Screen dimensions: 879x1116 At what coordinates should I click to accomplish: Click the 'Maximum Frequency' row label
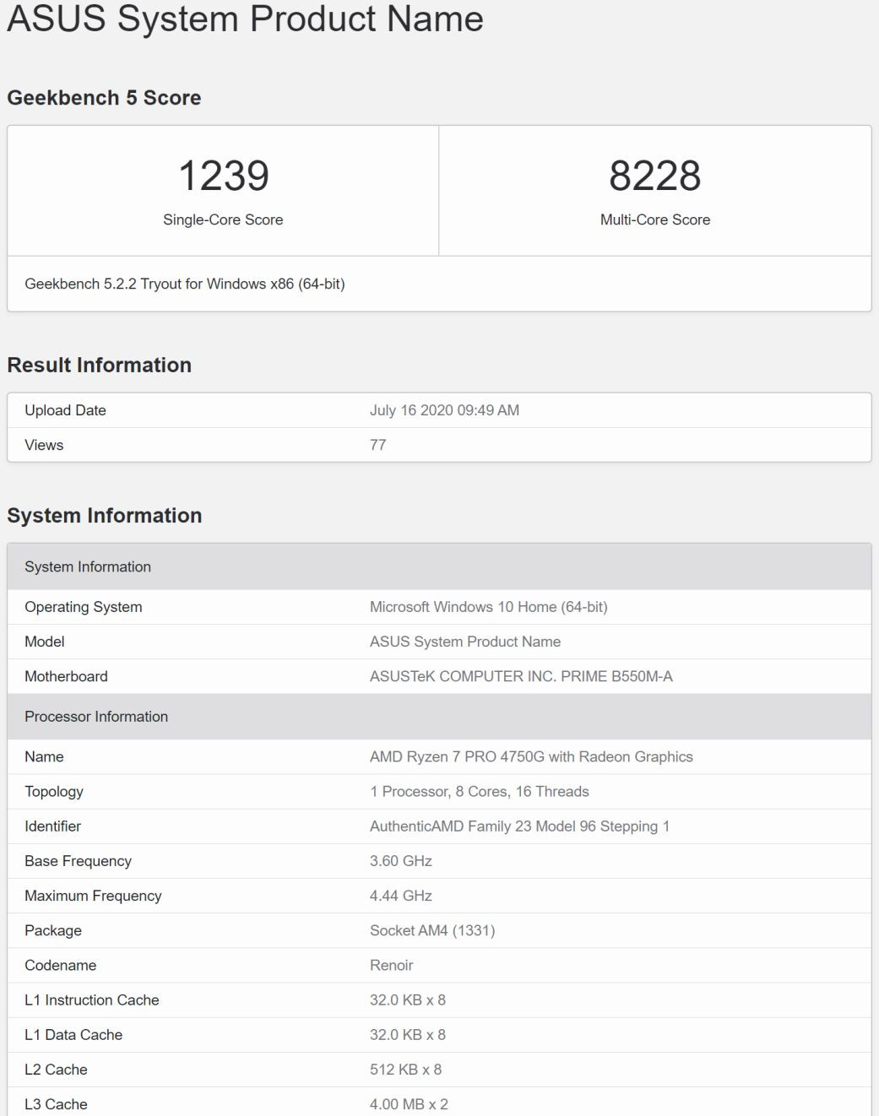coord(93,896)
